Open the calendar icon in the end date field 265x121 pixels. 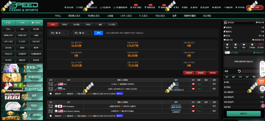click(89, 33)
